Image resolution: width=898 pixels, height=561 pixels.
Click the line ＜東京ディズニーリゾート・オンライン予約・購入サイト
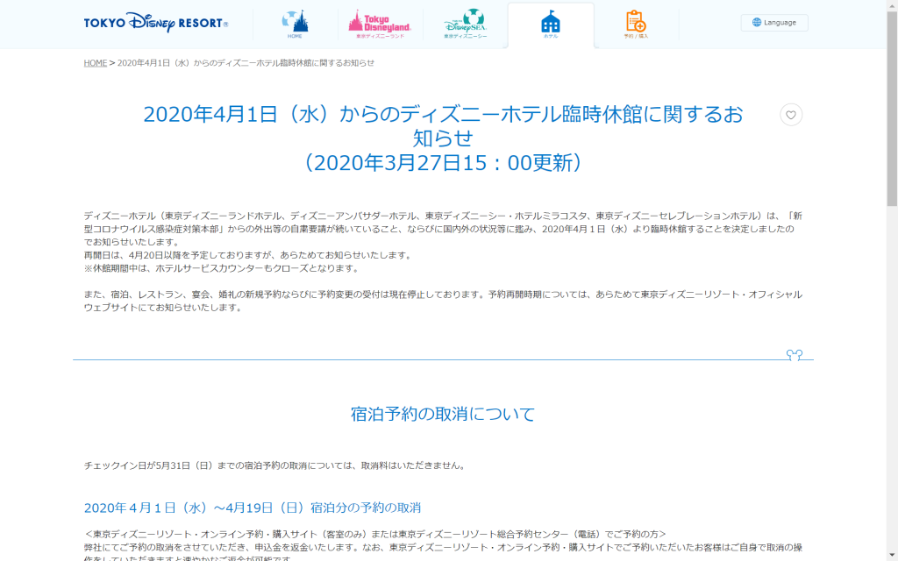pos(375,534)
